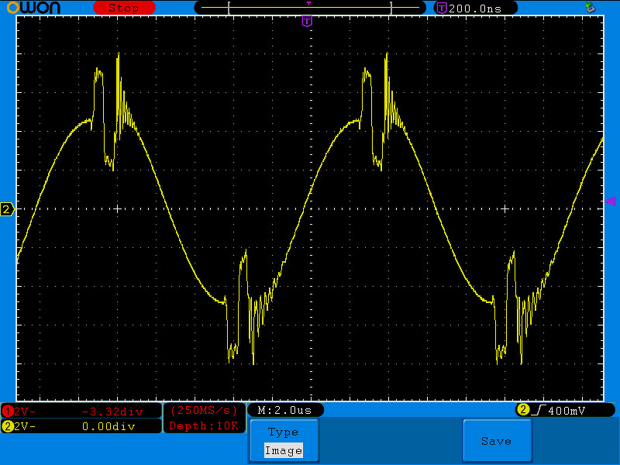Click the red channel 1 badge
Image resolution: width=620 pixels, height=465 pixels.
point(7,412)
